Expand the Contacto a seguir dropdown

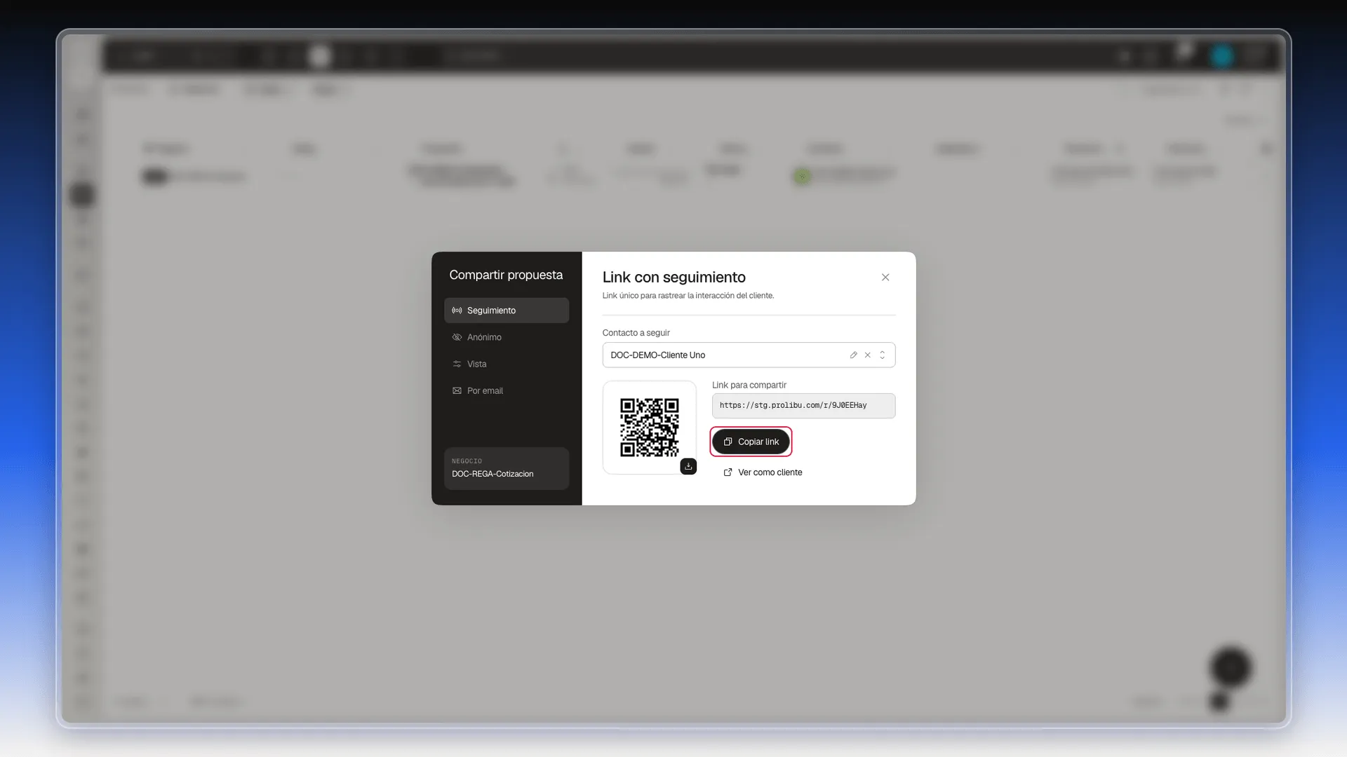tap(883, 355)
